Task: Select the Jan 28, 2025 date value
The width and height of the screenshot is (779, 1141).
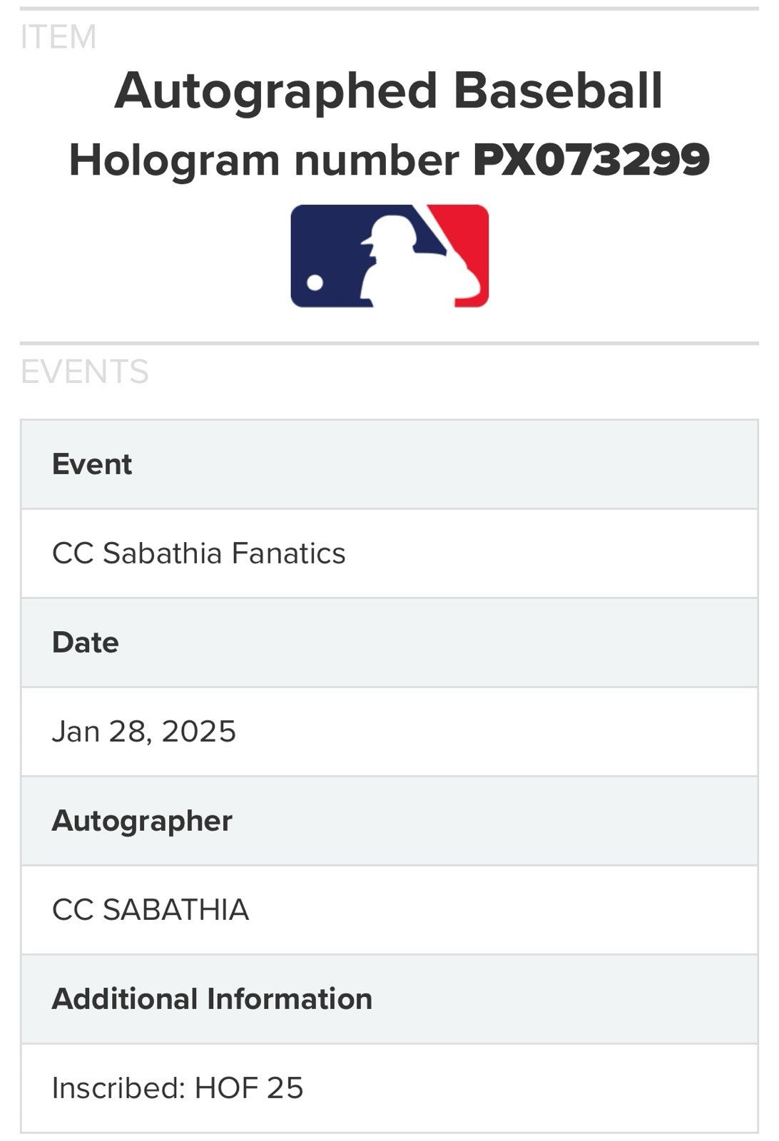Action: point(144,732)
